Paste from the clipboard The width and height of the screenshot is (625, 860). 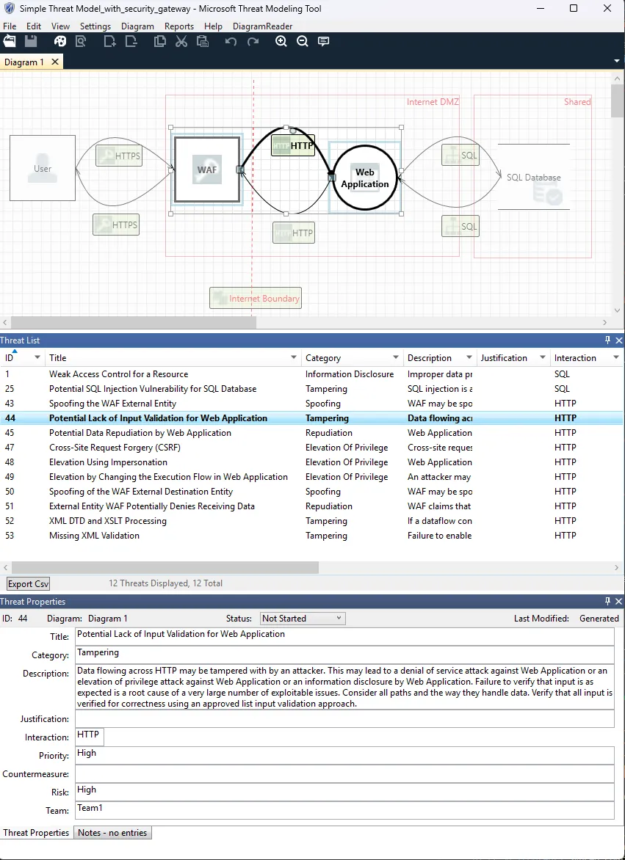(203, 41)
